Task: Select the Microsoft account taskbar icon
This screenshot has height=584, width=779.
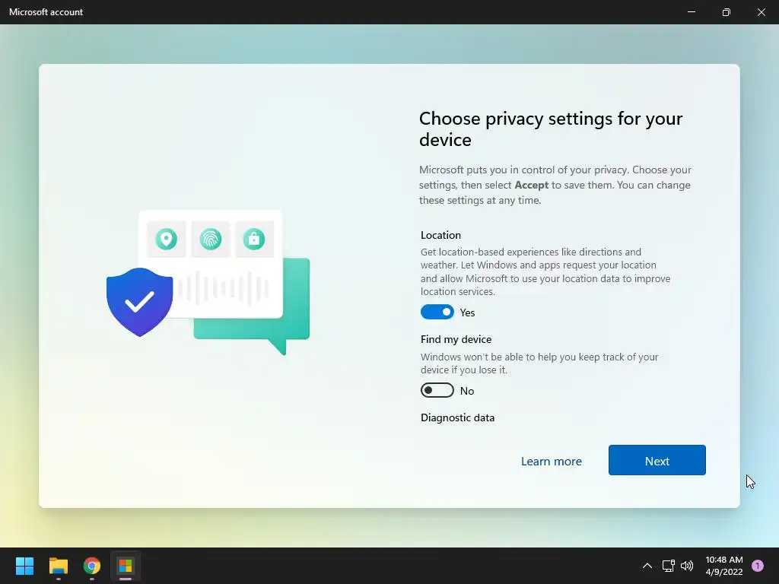Action: click(126, 566)
